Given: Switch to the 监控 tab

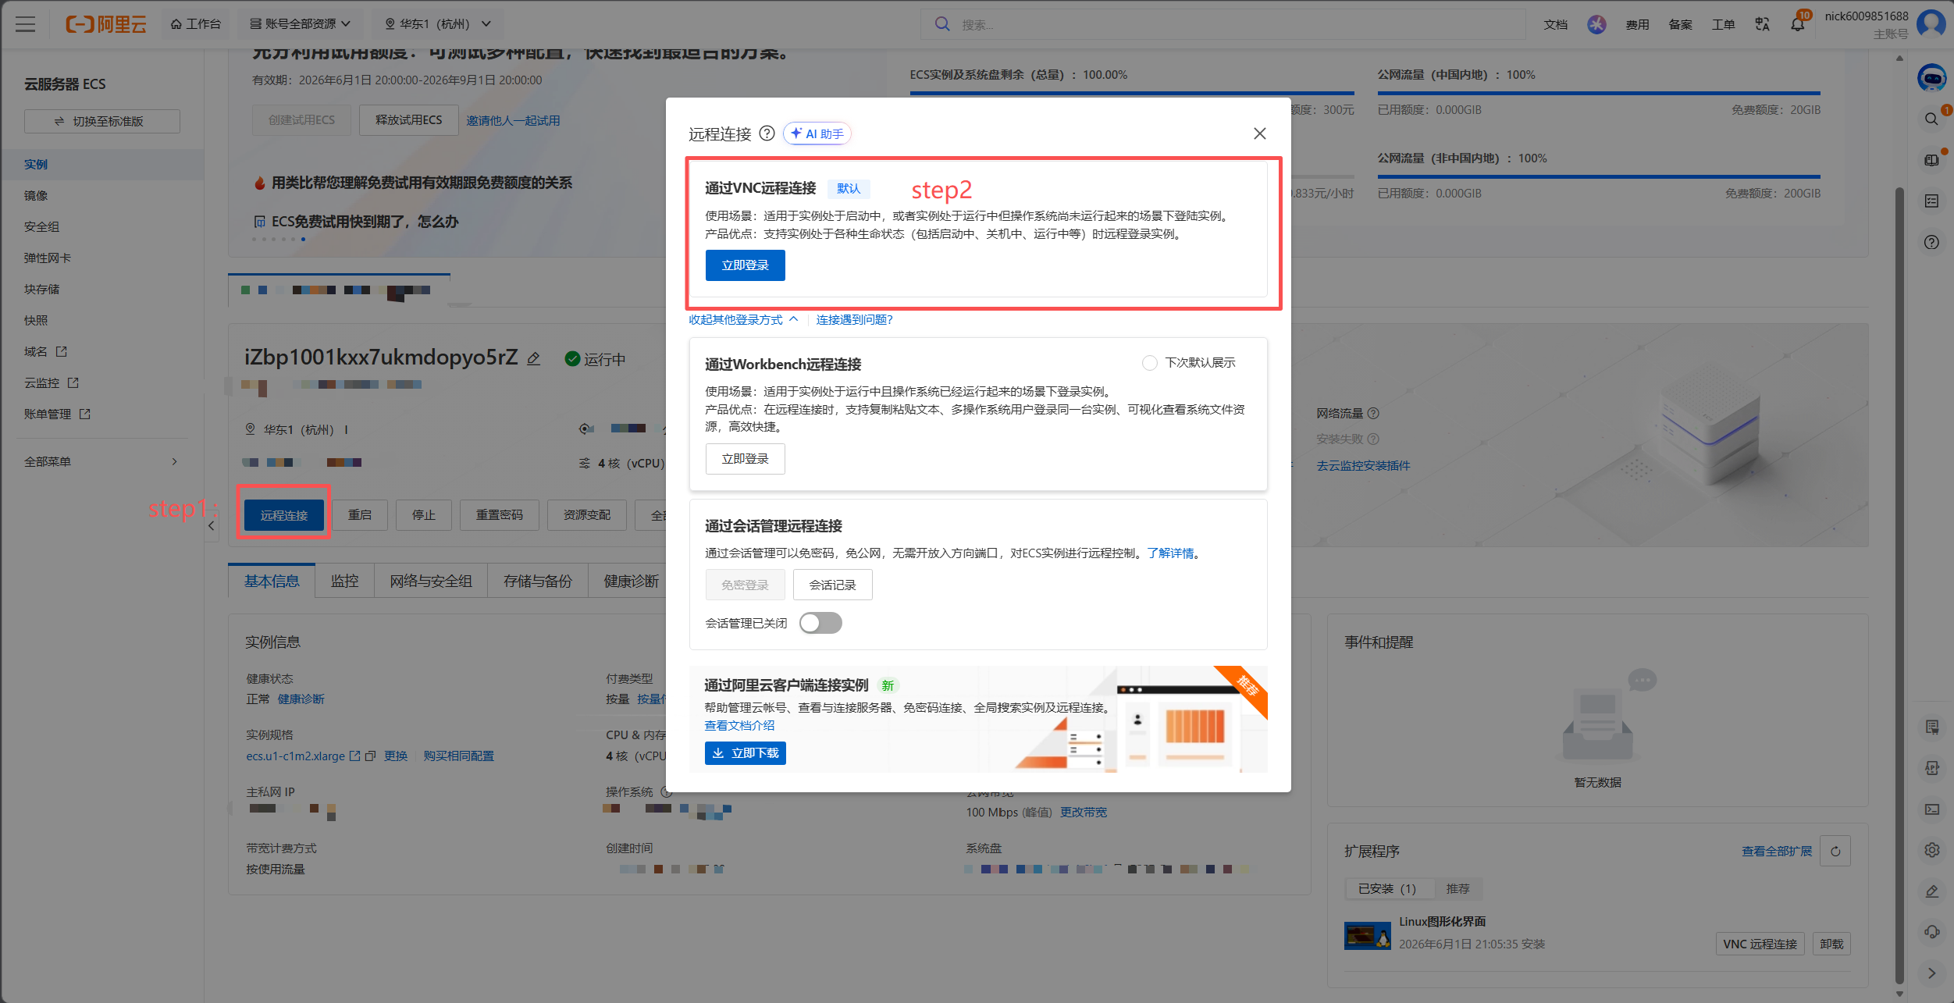Looking at the screenshot, I should pyautogui.click(x=344, y=581).
